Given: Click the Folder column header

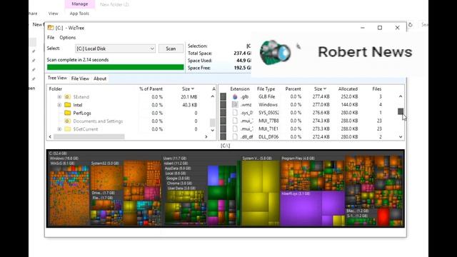Looking at the screenshot, I should (56, 89).
